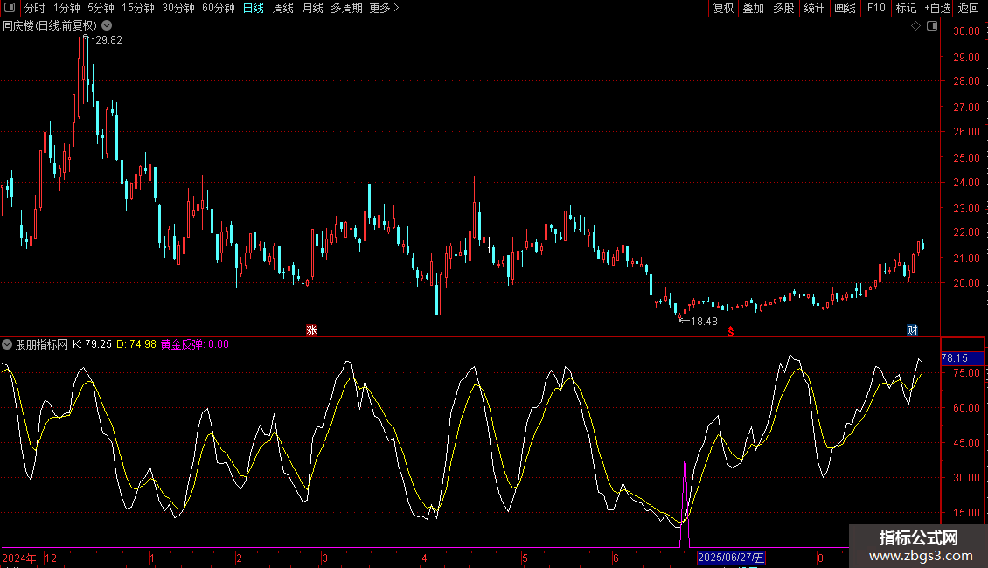Select the 15分钟 period tab
The height and width of the screenshot is (568, 988).
click(x=137, y=8)
